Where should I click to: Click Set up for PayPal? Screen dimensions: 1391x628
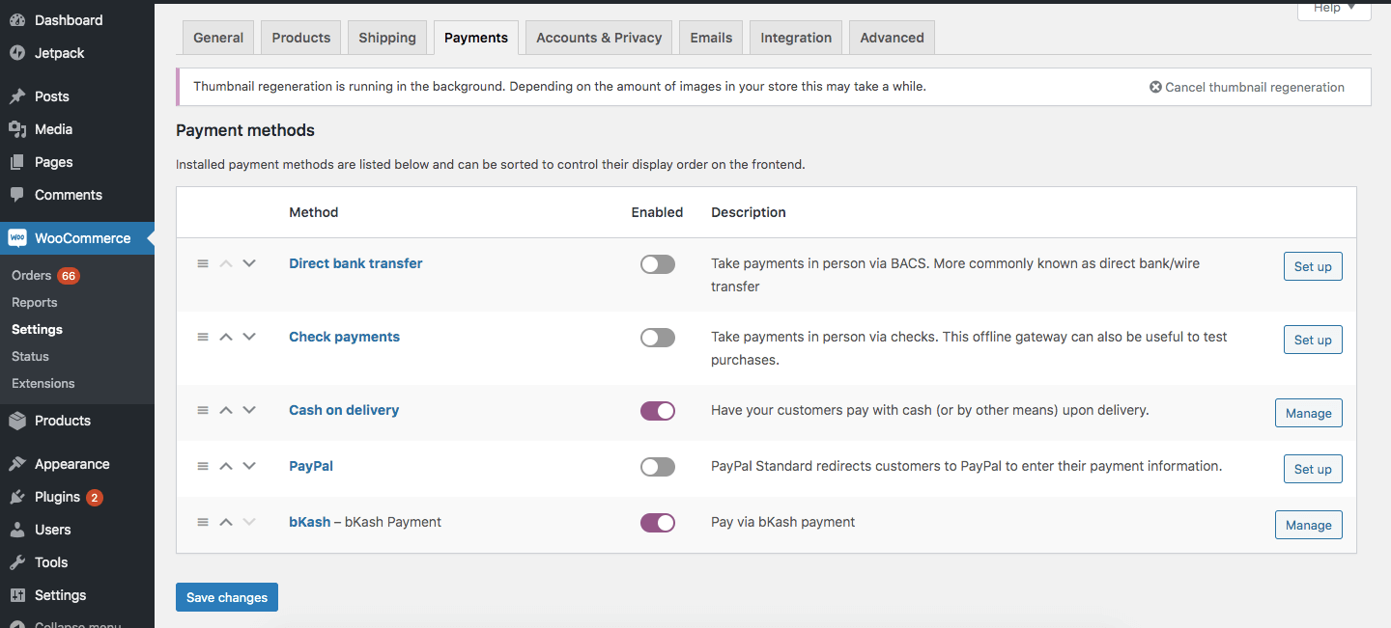click(1313, 469)
